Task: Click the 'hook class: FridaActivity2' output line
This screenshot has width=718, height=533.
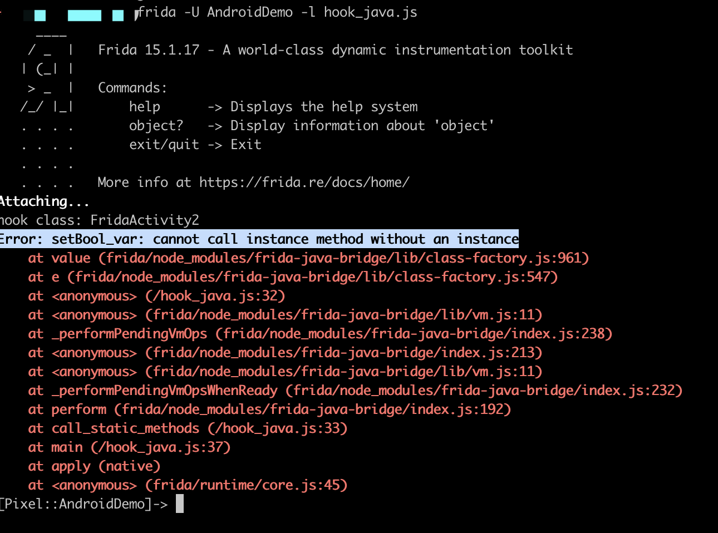Action: coord(100,220)
